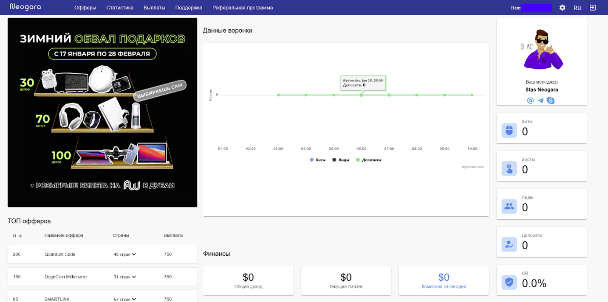Image resolution: width=608 pixels, height=302 pixels.
Task: Expand 45 стран dropdown for Quantum Code
Action: click(x=125, y=254)
